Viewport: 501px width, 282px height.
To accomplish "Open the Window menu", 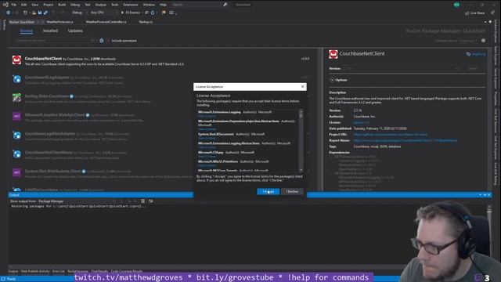I will tap(149, 5).
